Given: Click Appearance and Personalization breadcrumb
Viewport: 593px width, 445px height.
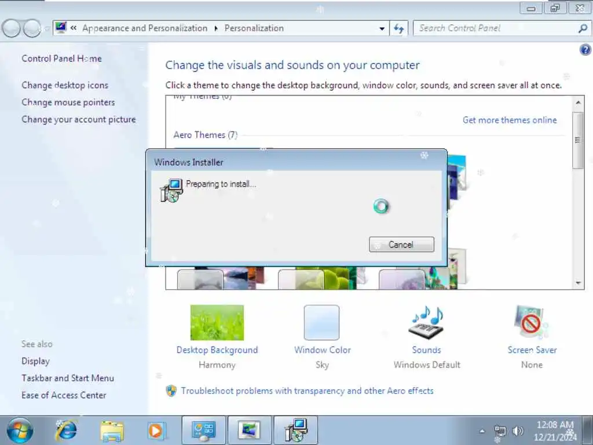Looking at the screenshot, I should [145, 28].
